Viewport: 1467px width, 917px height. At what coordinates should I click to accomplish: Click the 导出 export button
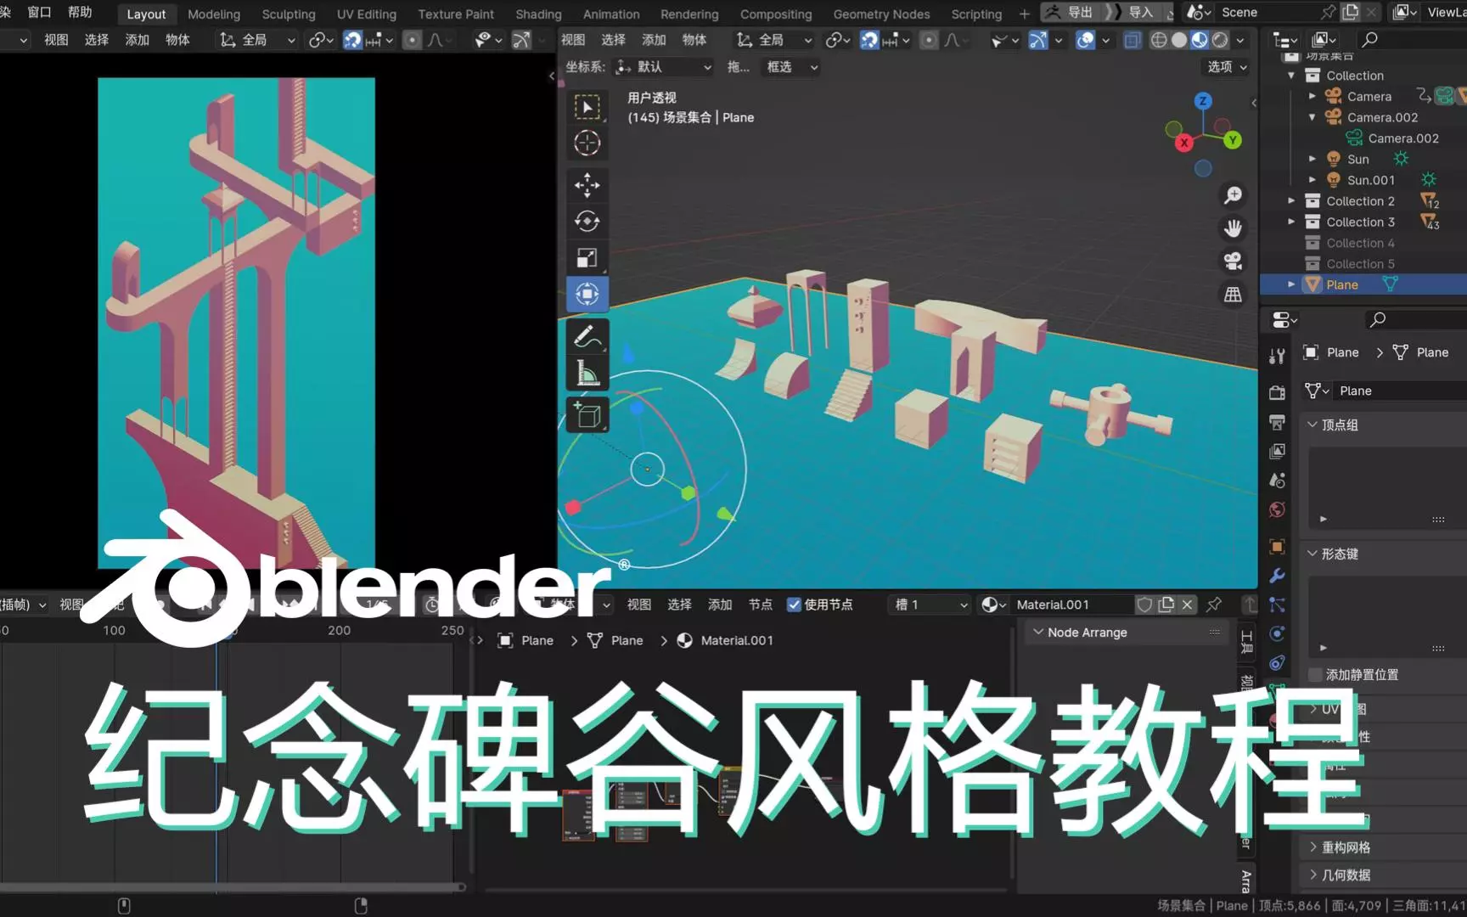click(1069, 13)
